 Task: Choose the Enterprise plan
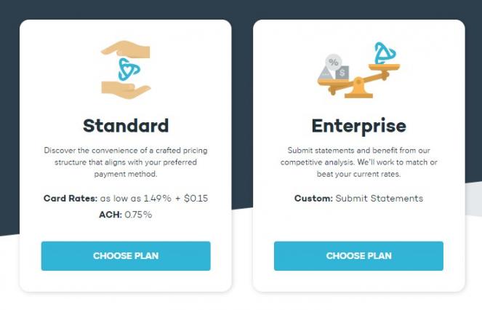358,256
